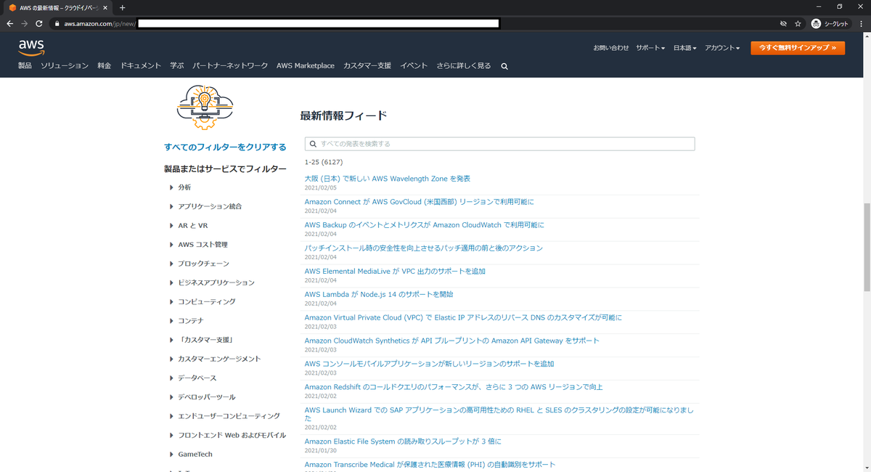Open the Amazon Elastic File System announcement

pyautogui.click(x=403, y=442)
